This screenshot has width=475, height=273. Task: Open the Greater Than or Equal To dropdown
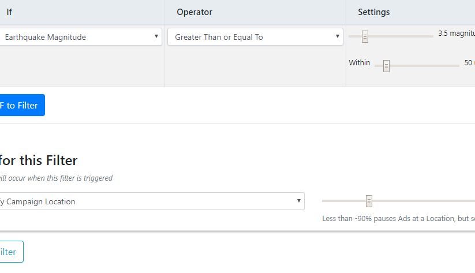pos(255,37)
